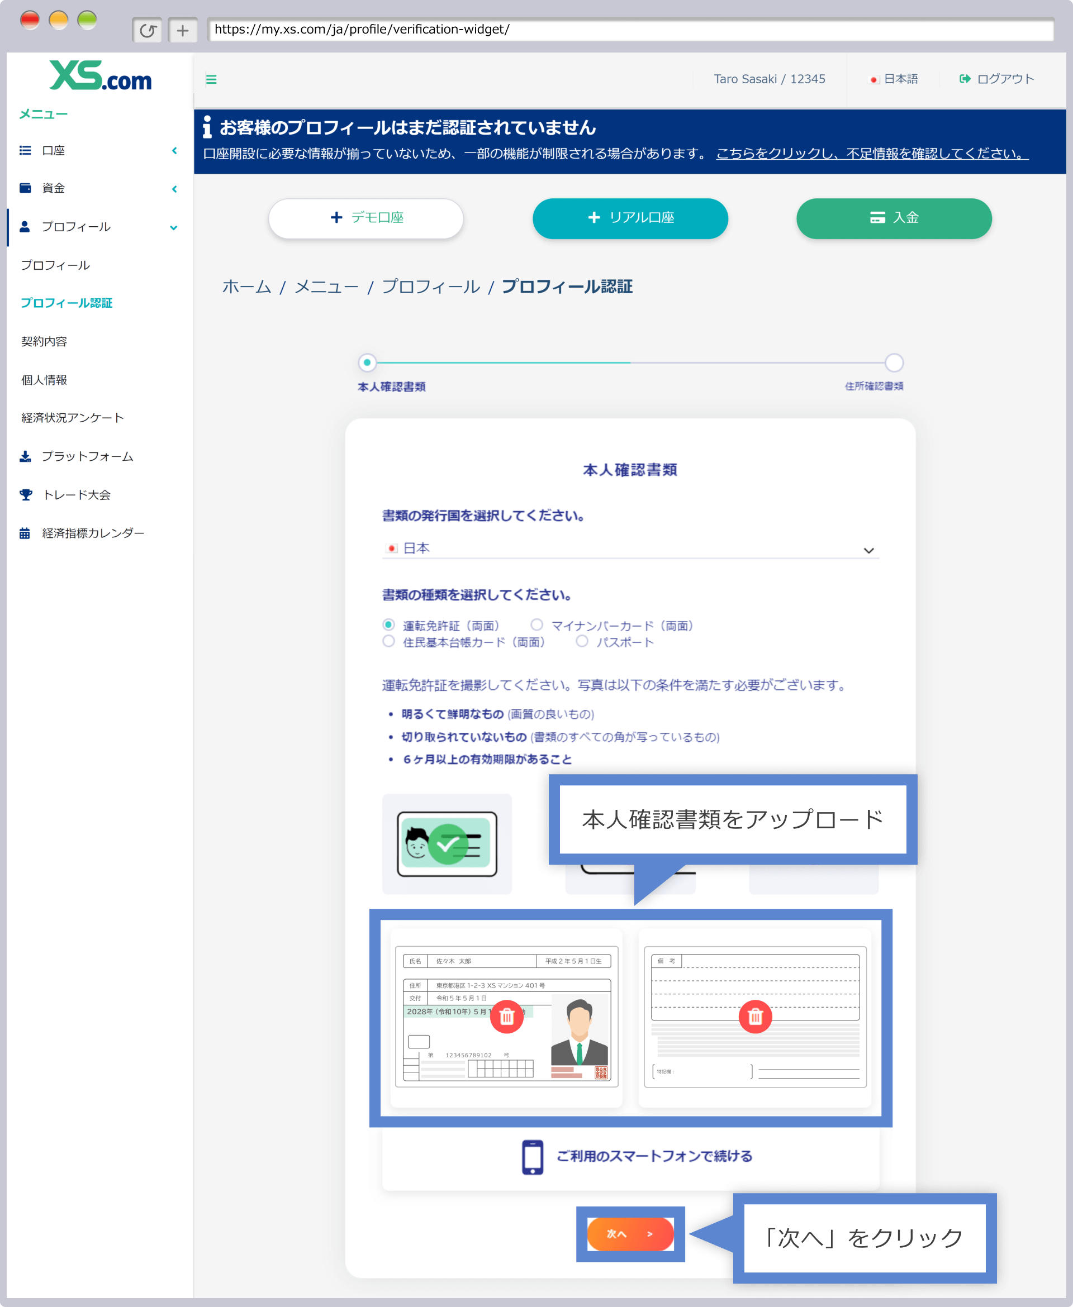Click the Japan flag icon next to 日本語
Viewport: 1073px width, 1307px height.
pyautogui.click(x=874, y=80)
